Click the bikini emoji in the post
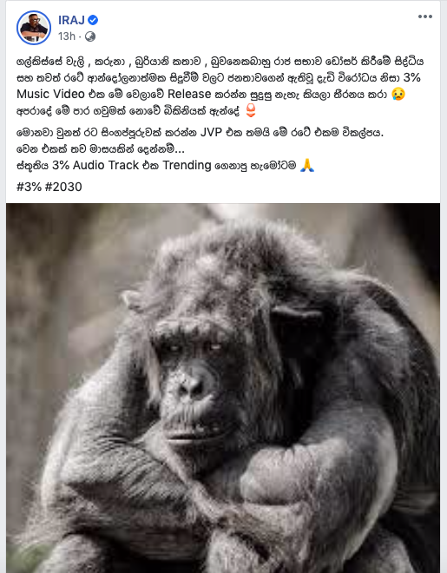This screenshot has width=447, height=573. click(251, 111)
